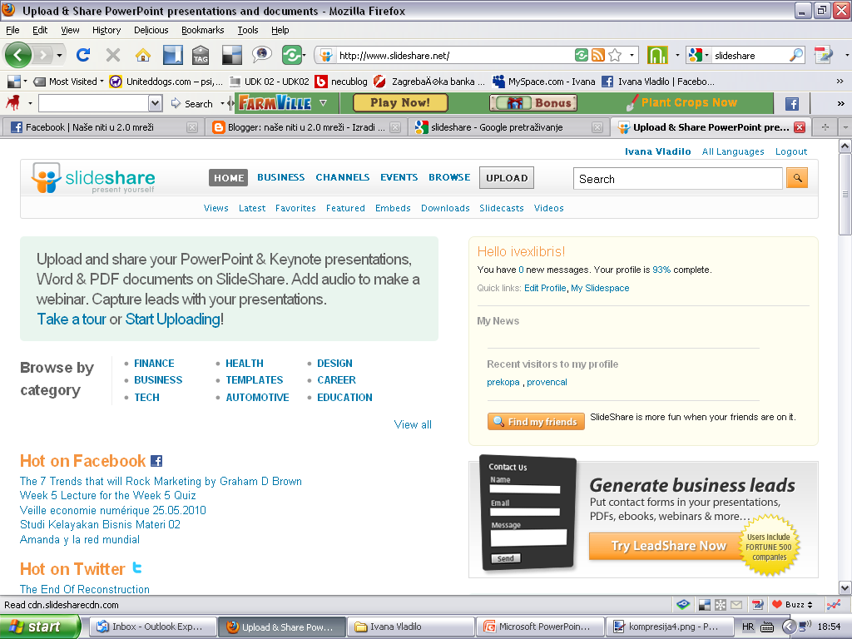Click the search magnifier in browser search box
Viewport: 852px width, 639px height.
[796, 55]
